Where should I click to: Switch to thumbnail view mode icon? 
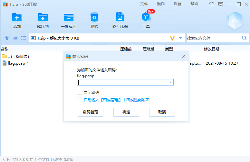(15, 38)
